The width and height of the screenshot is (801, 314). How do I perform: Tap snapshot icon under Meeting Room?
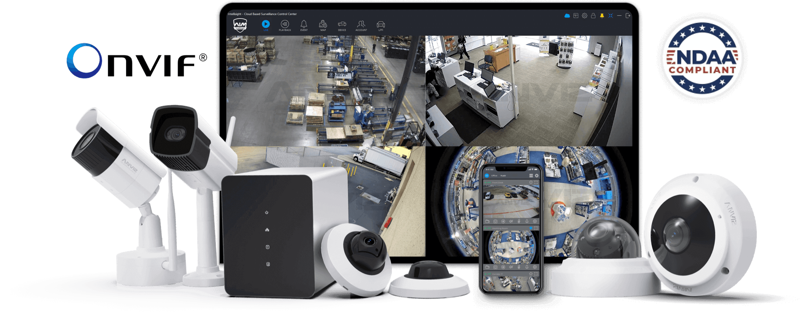coord(495,267)
